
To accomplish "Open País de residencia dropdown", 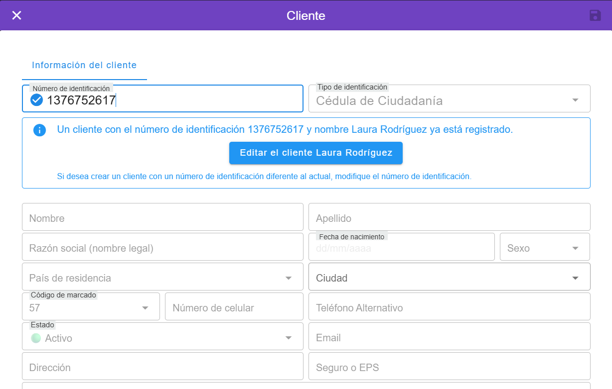I will (288, 278).
